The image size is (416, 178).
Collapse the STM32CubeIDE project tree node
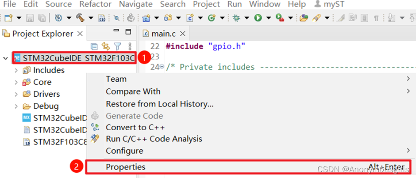(5, 58)
